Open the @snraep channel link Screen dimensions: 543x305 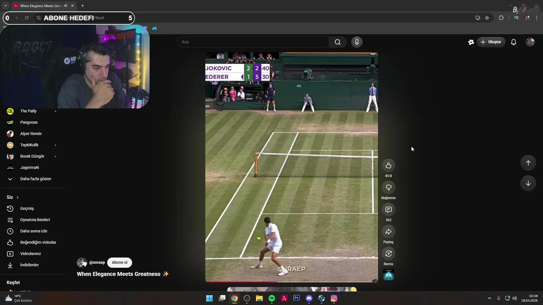tap(97, 263)
